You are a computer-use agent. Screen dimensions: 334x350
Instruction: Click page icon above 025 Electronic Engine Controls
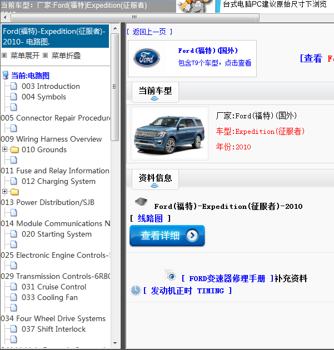14,244
